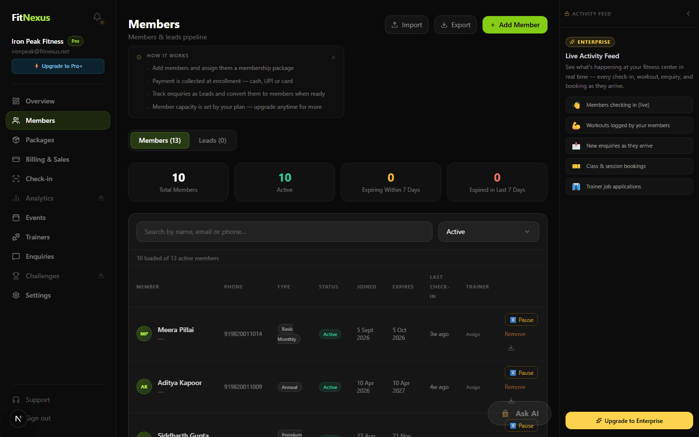
Task: Click the round N logo badge
Action: point(18,418)
